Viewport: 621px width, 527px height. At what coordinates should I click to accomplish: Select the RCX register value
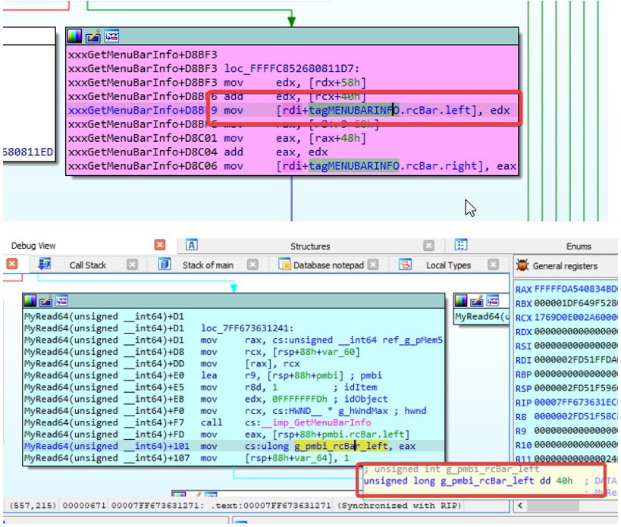576,318
